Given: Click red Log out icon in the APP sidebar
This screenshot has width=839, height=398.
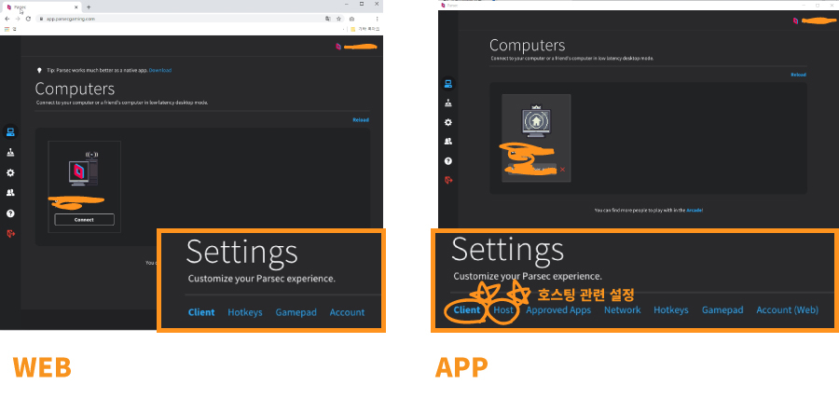Looking at the screenshot, I should (x=448, y=180).
